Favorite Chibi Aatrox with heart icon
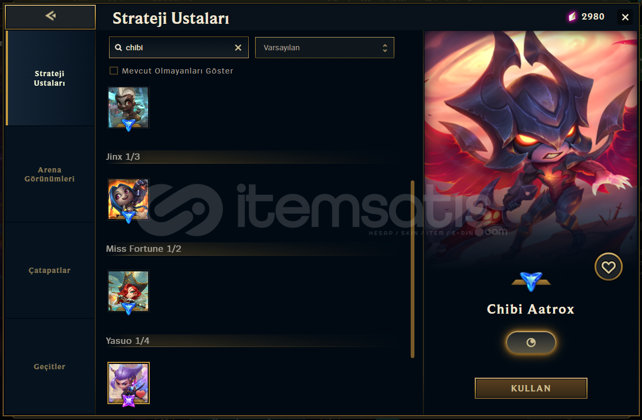Image resolution: width=642 pixels, height=420 pixels. (608, 267)
